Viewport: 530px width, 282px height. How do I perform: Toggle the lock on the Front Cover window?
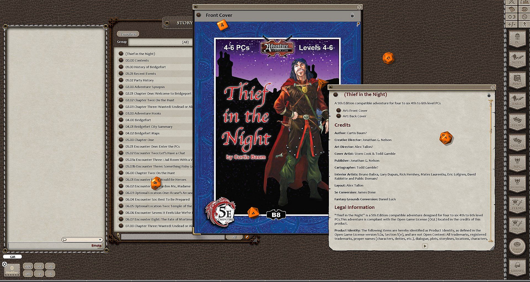[x=352, y=15]
